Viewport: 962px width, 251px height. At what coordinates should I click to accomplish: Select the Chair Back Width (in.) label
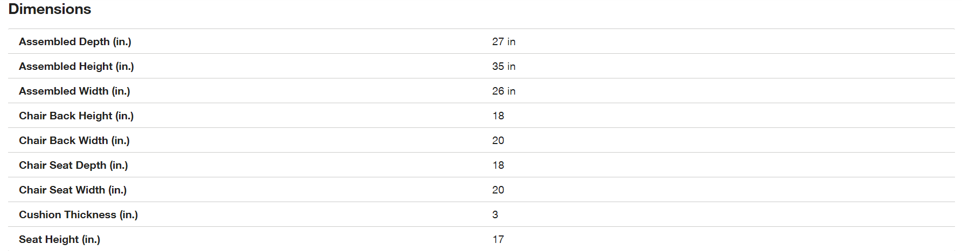point(74,140)
